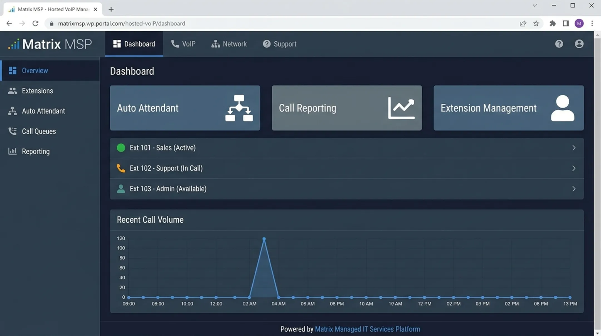Click the person icon for Ext 103
The image size is (601, 336).
click(x=121, y=189)
